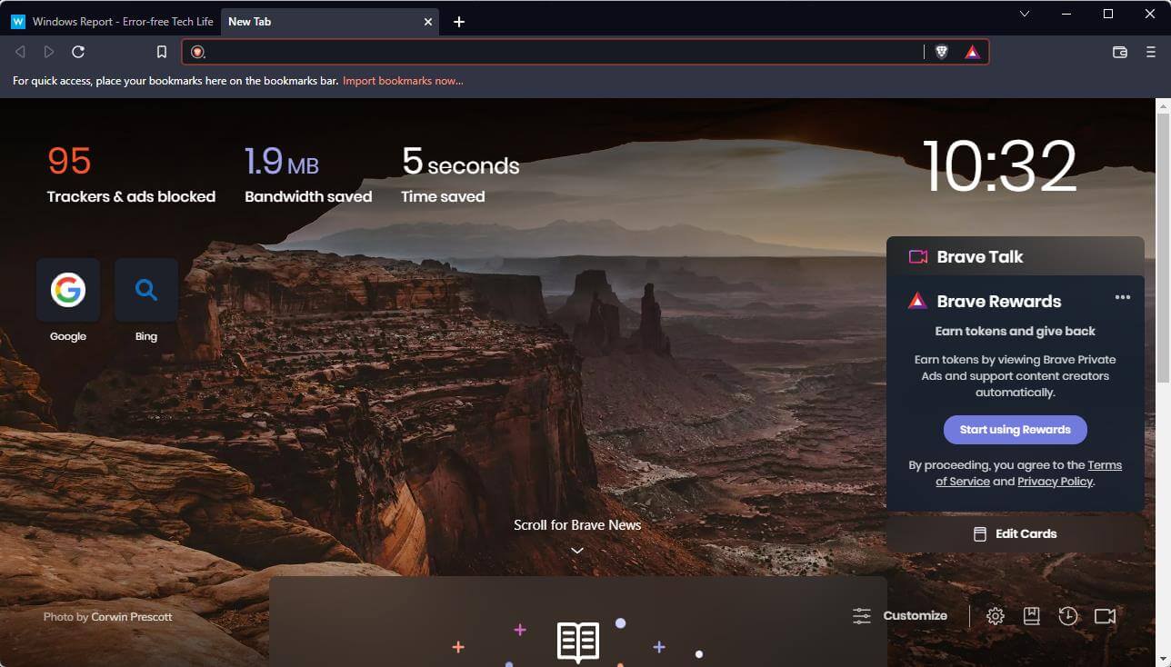Open History via the clock icon
This screenshot has height=667, width=1171.
pos(1068,616)
